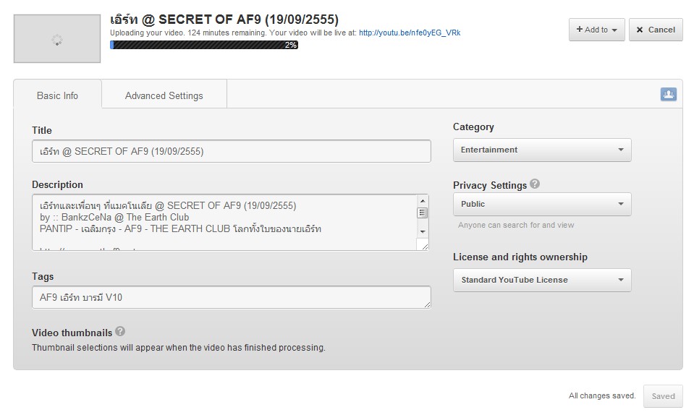Viewport: 694px width, 415px height.
Task: Click the Privacy Settings help question-mark icon
Action: click(x=535, y=184)
